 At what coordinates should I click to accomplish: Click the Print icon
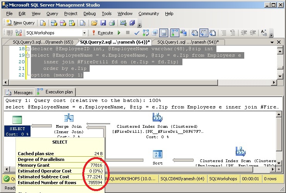click(x=112, y=23)
